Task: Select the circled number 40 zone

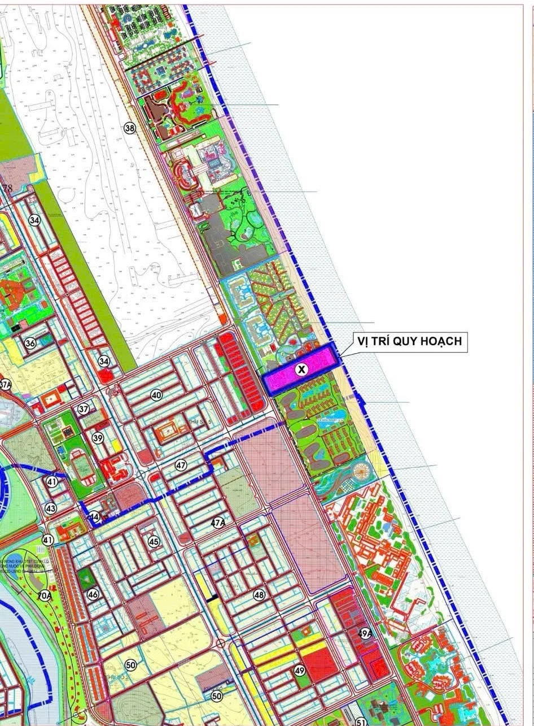Action: tap(156, 395)
